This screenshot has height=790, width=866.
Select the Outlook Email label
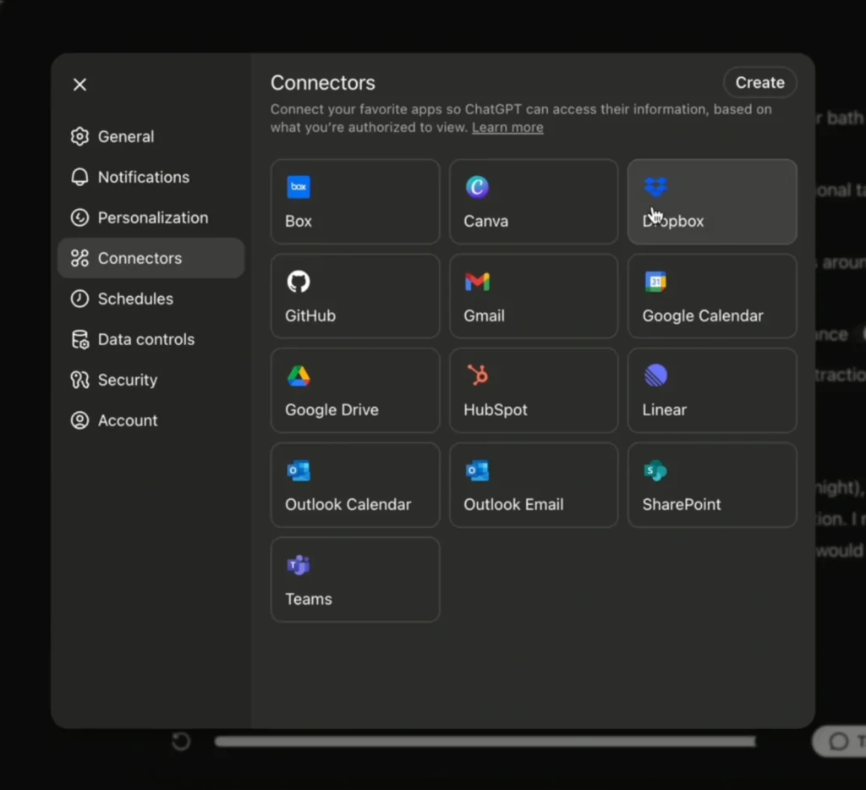(513, 504)
